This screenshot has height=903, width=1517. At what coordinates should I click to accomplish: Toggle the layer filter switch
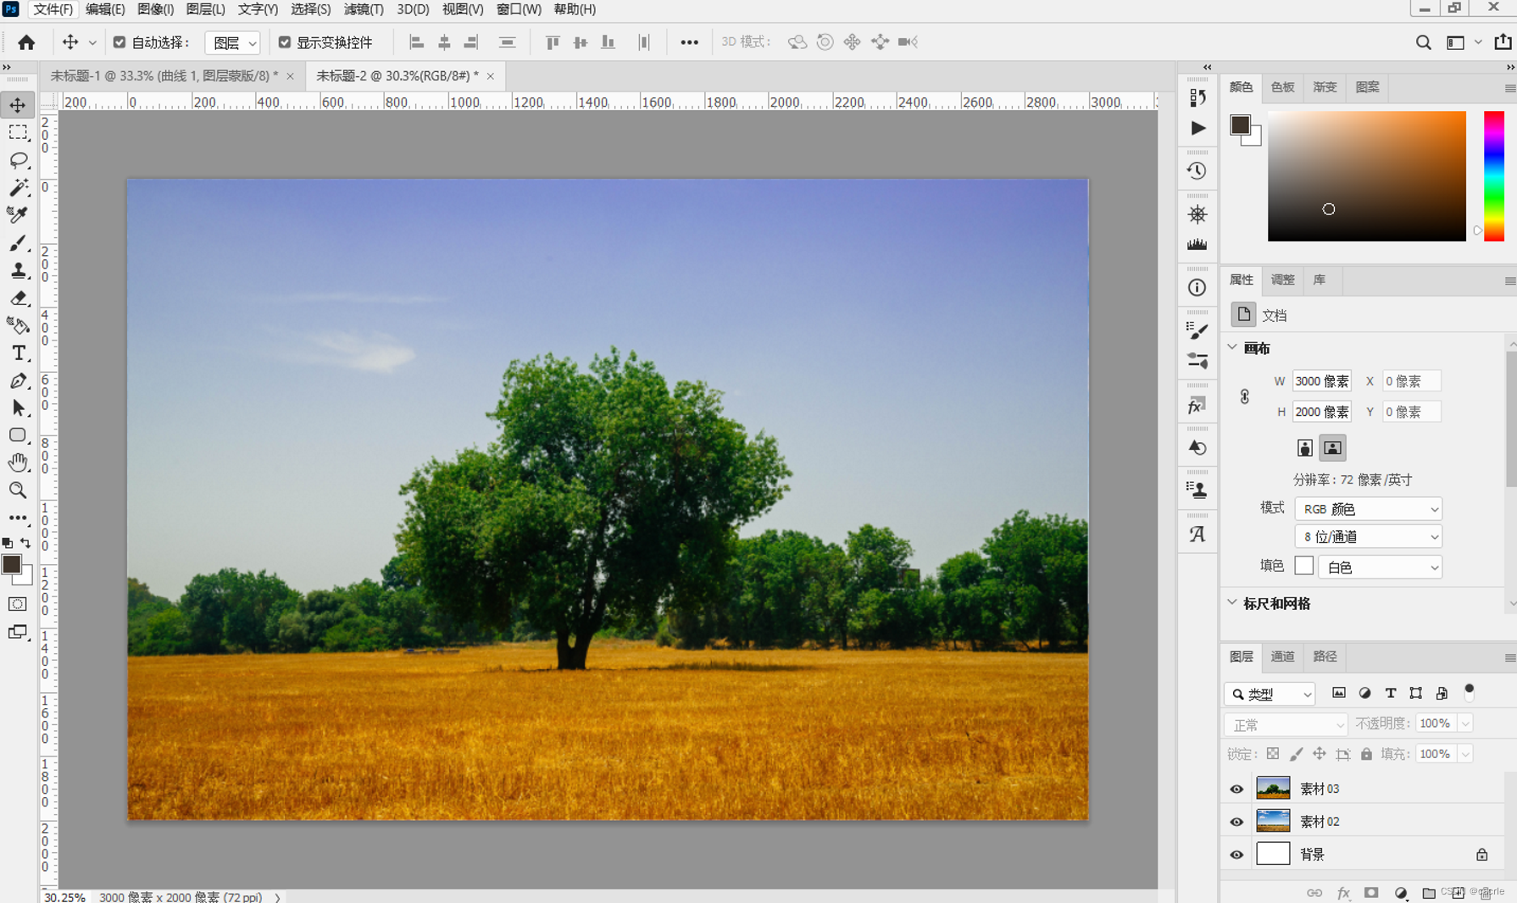(x=1470, y=692)
